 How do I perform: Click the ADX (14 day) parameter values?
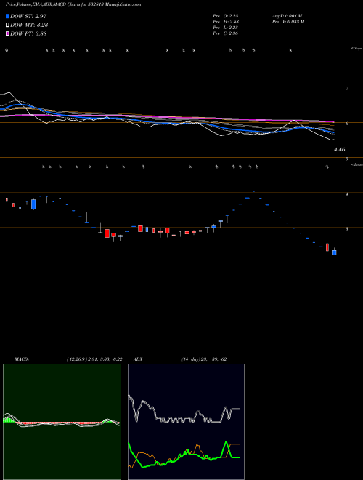[x=204, y=359]
